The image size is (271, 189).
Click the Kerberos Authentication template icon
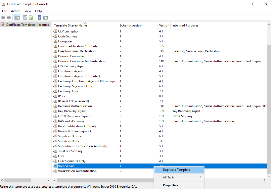[x=55, y=106]
